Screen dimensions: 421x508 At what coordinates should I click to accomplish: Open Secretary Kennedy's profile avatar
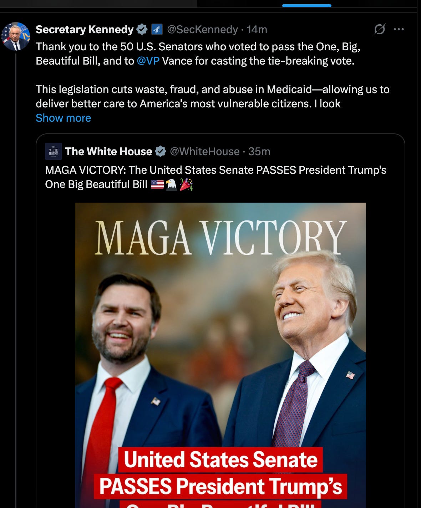coord(15,36)
